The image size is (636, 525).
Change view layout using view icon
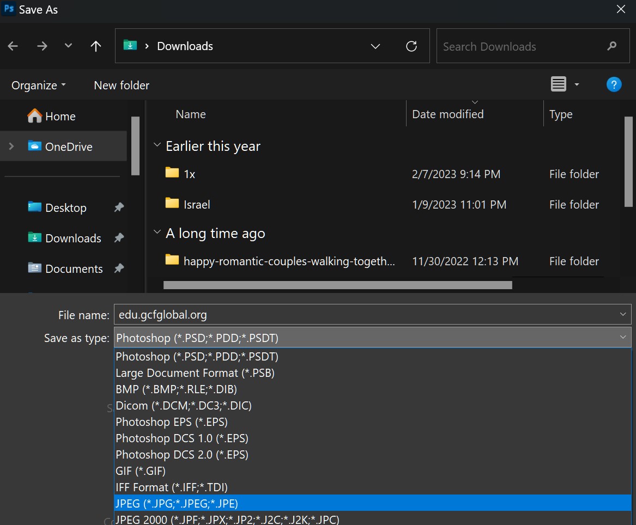pyautogui.click(x=559, y=84)
